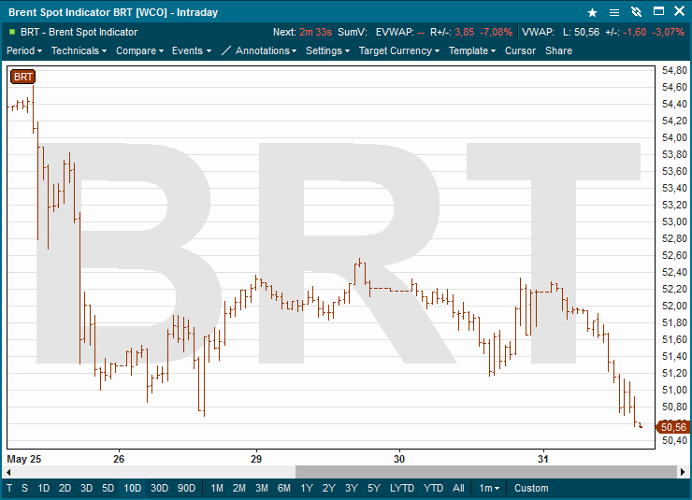Click the green BRT status square
The width and height of the screenshot is (692, 500).
pyautogui.click(x=12, y=32)
